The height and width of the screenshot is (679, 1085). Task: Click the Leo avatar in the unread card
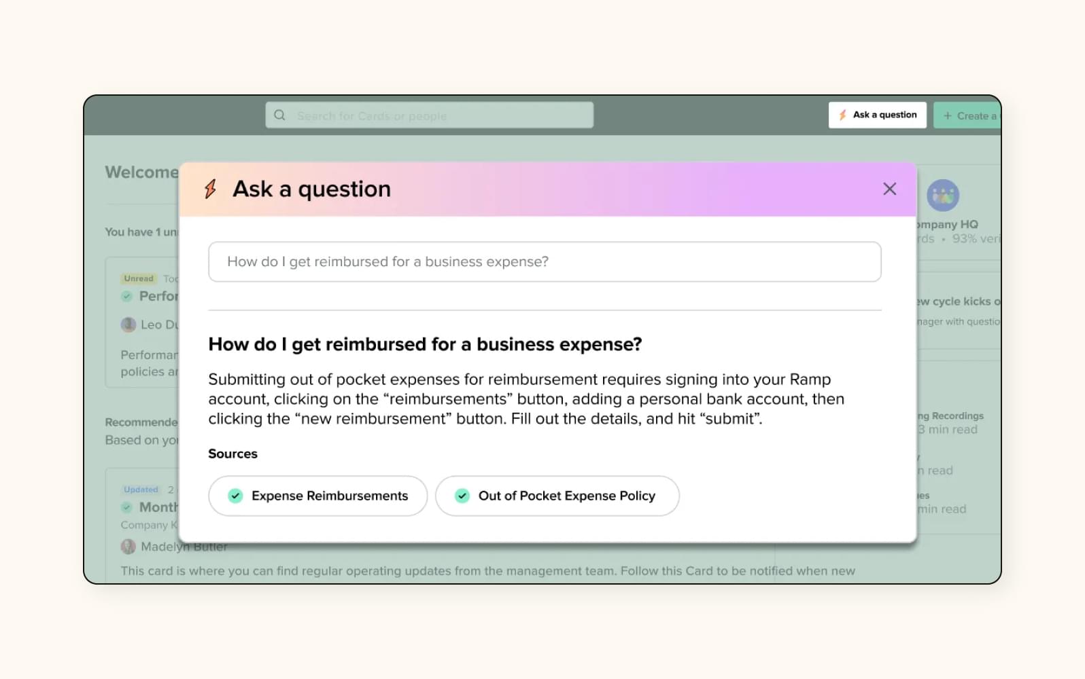point(128,325)
